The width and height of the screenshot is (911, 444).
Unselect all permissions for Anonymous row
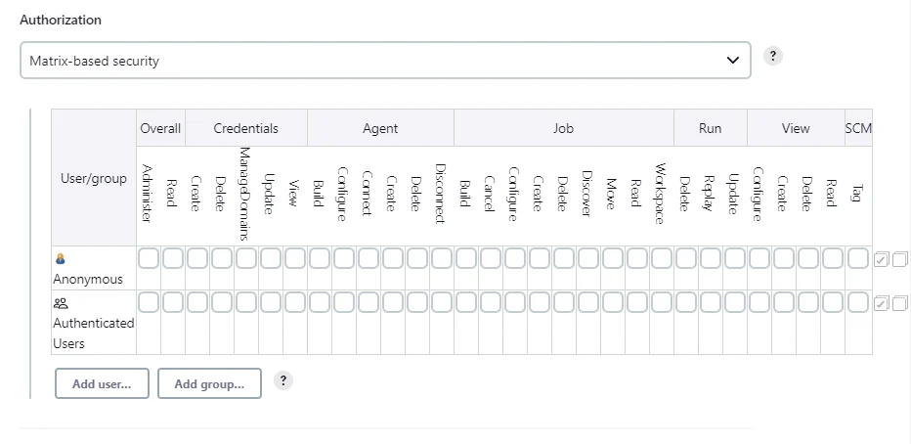[x=899, y=258]
